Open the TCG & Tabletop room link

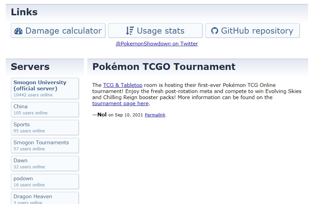point(123,85)
